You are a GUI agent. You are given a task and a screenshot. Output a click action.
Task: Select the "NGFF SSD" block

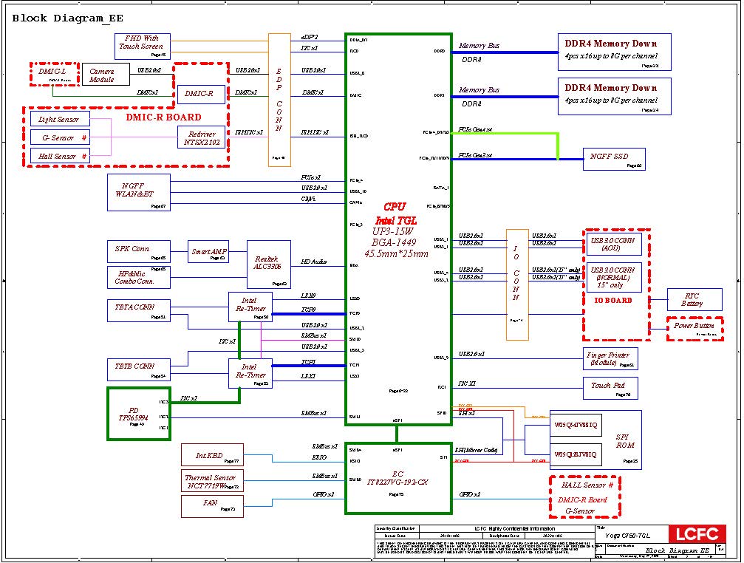pyautogui.click(x=614, y=159)
